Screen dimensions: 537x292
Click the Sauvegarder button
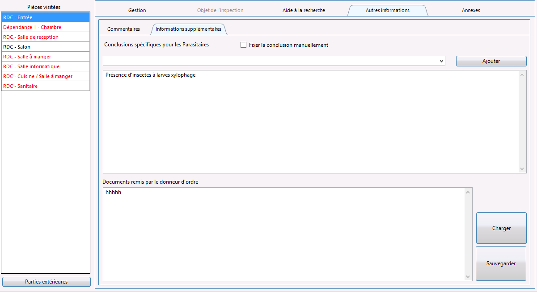[x=501, y=263]
